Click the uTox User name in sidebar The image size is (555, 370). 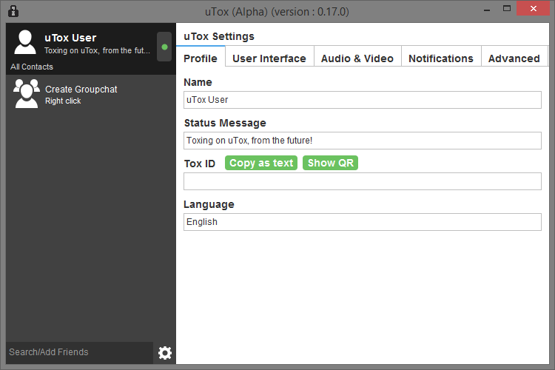70,38
